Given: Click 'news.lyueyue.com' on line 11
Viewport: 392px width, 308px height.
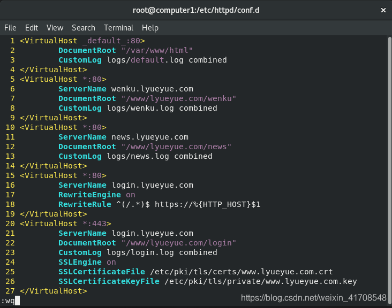Looking at the screenshot, I should pyautogui.click(x=150, y=137).
